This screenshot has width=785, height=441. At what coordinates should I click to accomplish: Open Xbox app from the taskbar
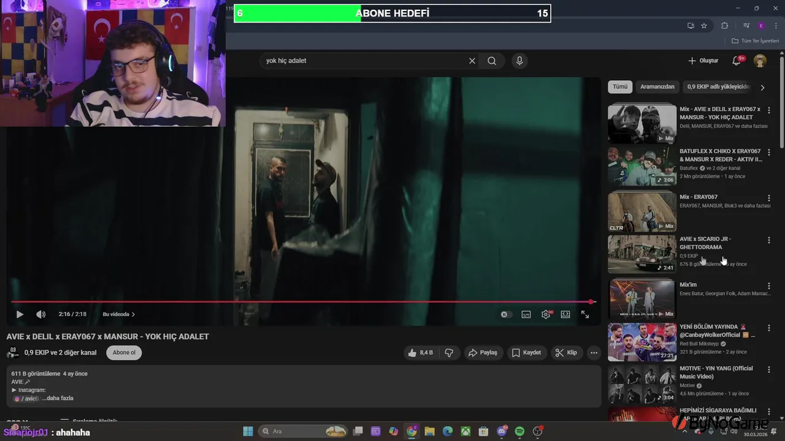coord(465,432)
